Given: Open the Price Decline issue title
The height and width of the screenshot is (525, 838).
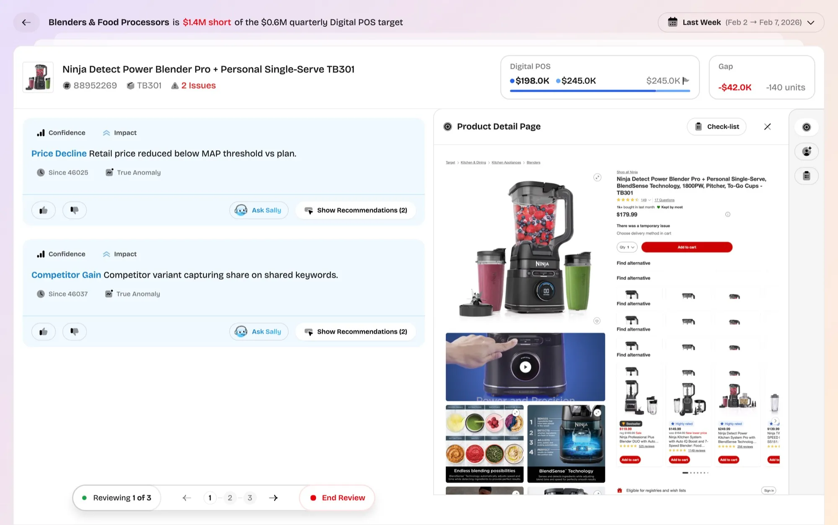Looking at the screenshot, I should 59,153.
